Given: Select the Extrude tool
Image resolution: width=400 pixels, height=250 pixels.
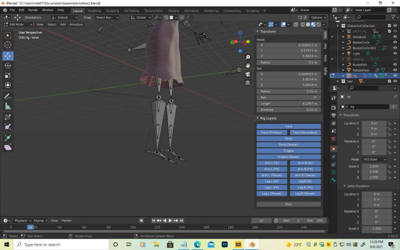Looking at the screenshot, I should (7, 138).
